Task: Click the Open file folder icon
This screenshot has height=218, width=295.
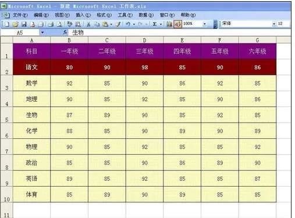Action: (15, 24)
